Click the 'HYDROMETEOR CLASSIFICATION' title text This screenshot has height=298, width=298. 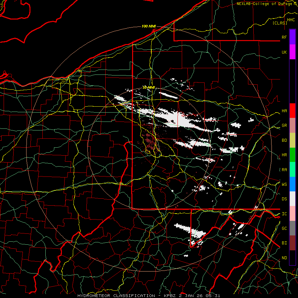click(116, 296)
